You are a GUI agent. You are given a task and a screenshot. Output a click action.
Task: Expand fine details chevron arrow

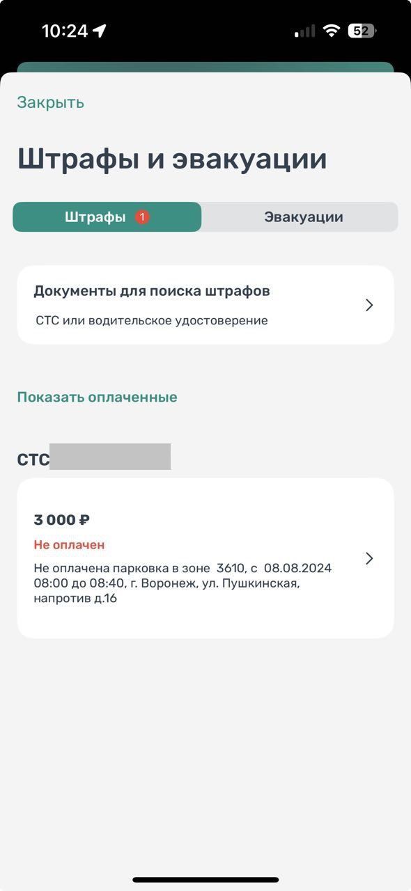(369, 558)
